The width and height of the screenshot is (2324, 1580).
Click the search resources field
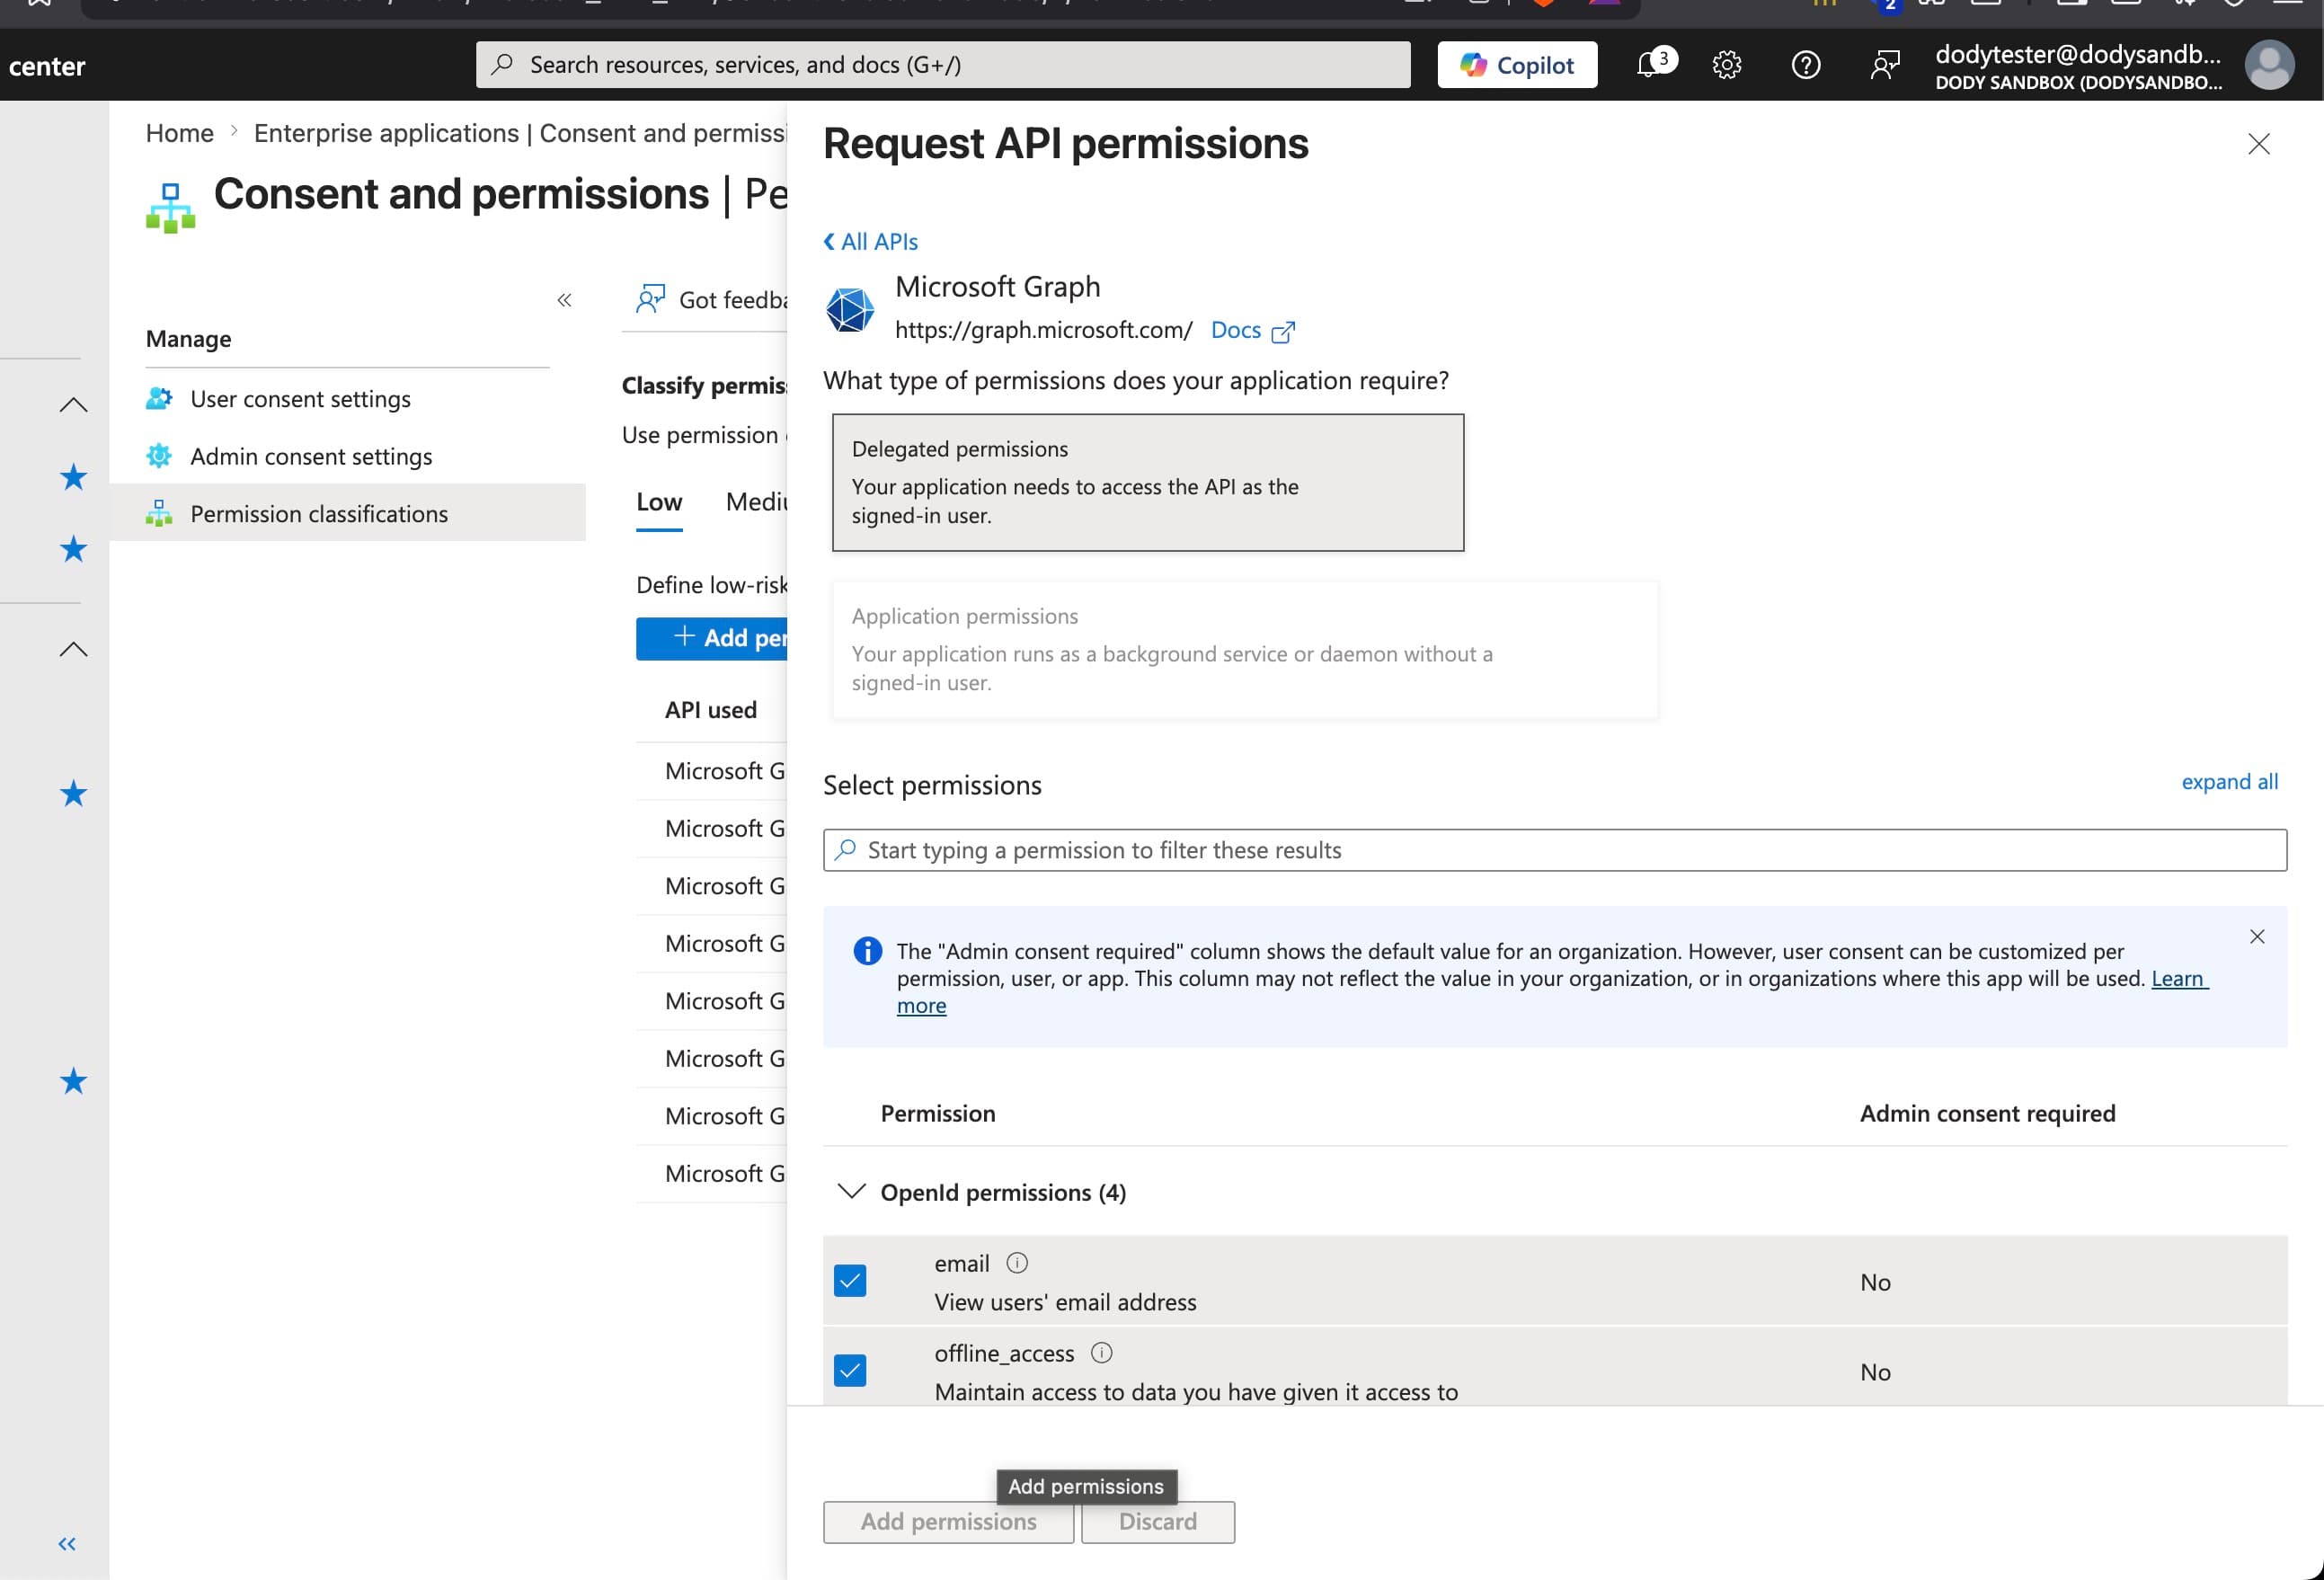[943, 65]
